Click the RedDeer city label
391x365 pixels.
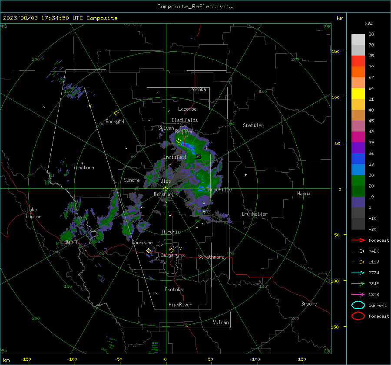184,132
